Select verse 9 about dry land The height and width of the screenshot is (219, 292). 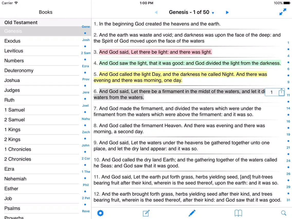click(x=181, y=146)
